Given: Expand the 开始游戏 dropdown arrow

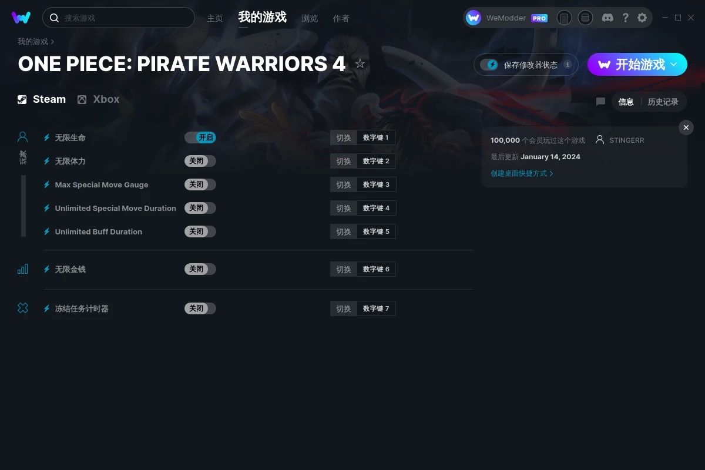Looking at the screenshot, I should click(x=674, y=65).
